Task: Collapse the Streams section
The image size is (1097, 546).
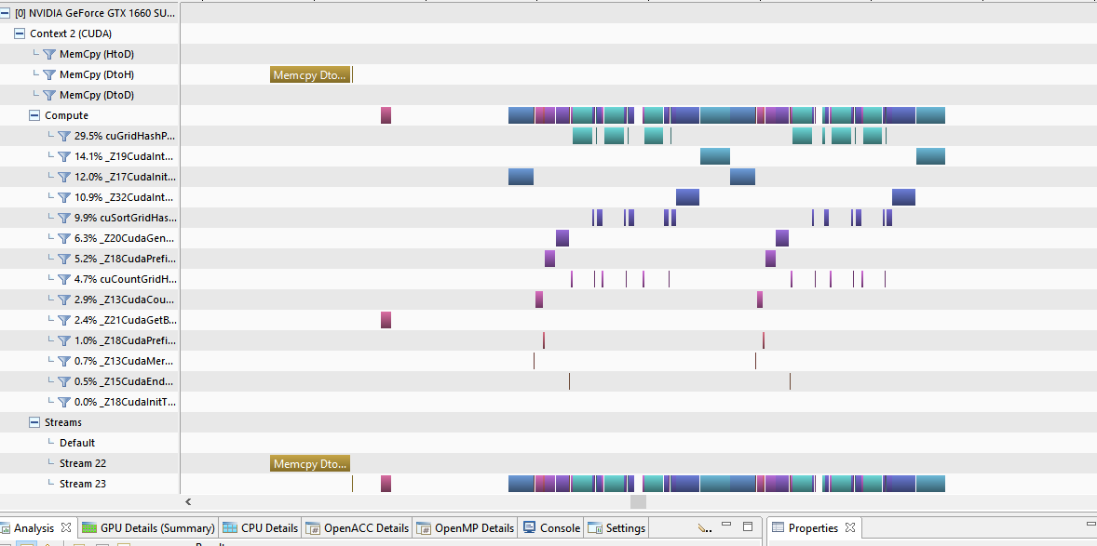Action: coord(34,422)
